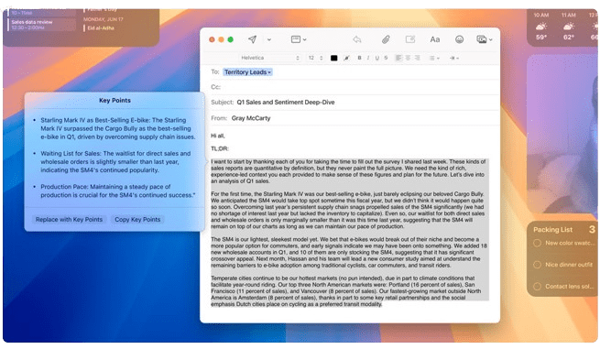The height and width of the screenshot is (349, 600).
Task: Click the Waiting List for Sales bullet
Action: coord(115,161)
